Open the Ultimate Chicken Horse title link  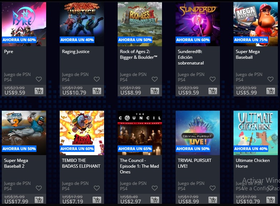pyautogui.click(x=253, y=163)
